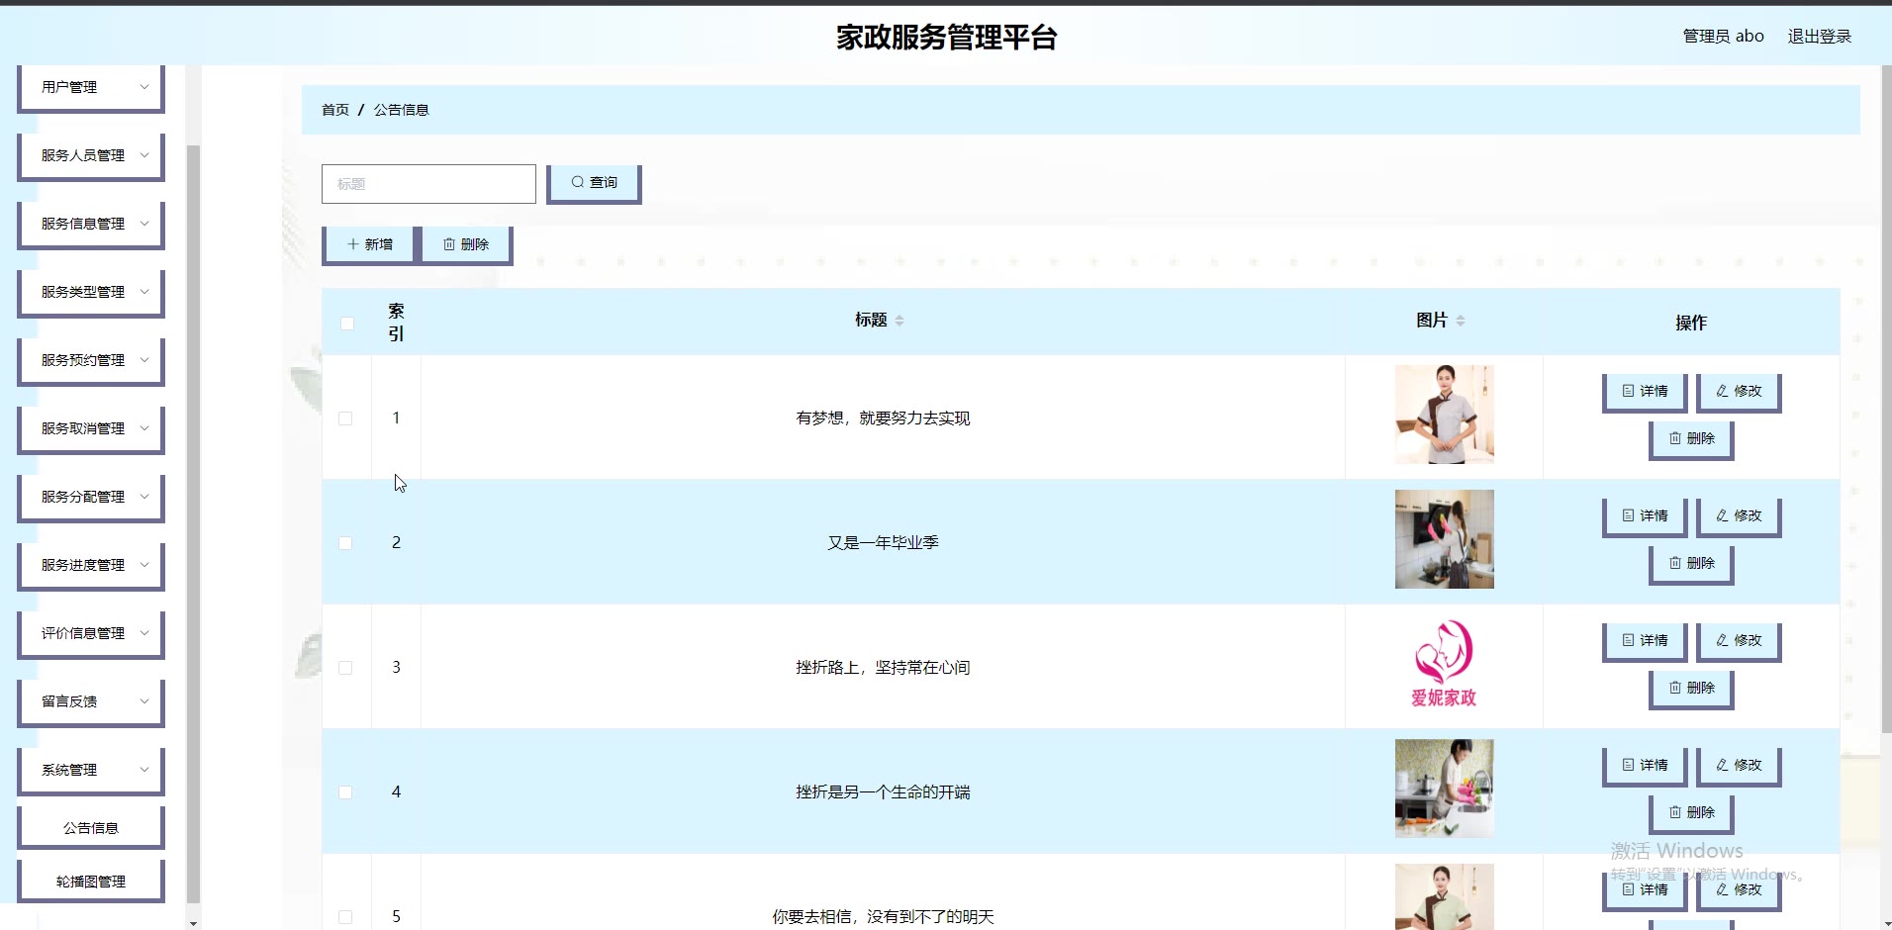Expand the 服务信息管理 sidebar menu
The height and width of the screenshot is (930, 1892).
point(91,224)
